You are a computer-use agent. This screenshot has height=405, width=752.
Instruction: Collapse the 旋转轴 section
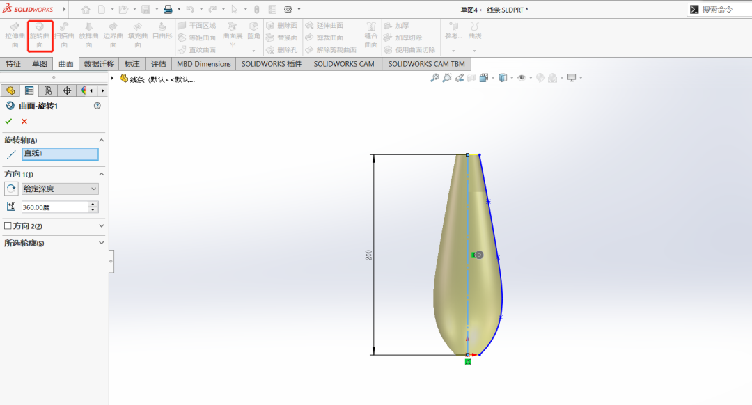102,140
